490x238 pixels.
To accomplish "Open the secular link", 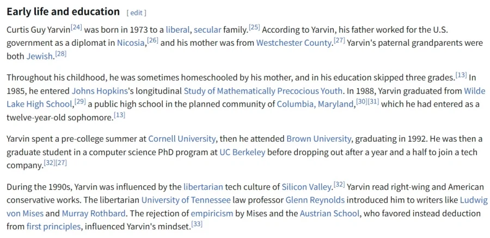I will tap(207, 29).
